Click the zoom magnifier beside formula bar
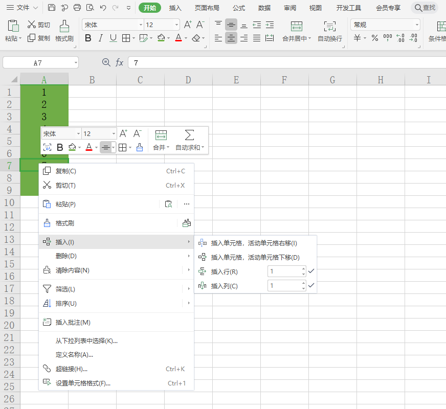Viewport: 446px width, 409px height. coord(106,62)
